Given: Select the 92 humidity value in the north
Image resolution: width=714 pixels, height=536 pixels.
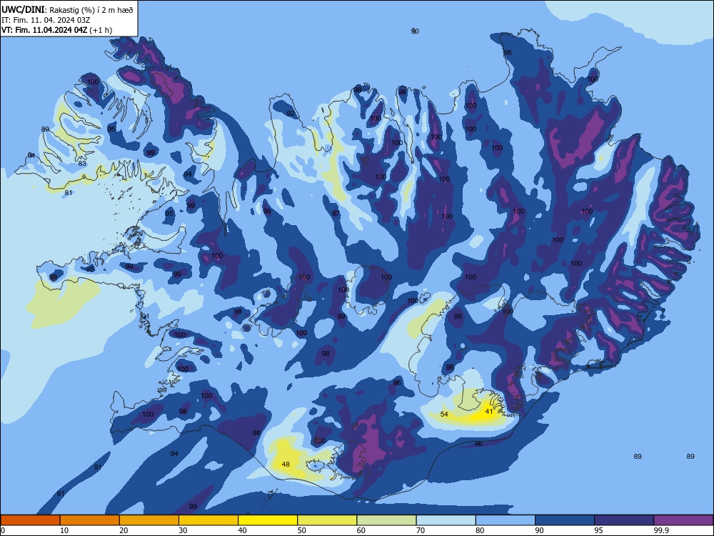Looking at the screenshot, I should click(x=291, y=114).
